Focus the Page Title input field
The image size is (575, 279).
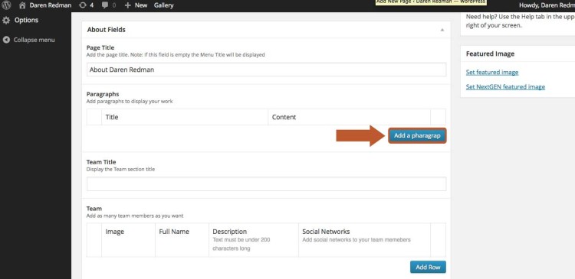pyautogui.click(x=267, y=70)
